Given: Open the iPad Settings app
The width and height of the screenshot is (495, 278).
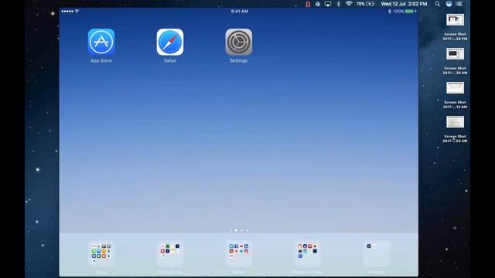Looking at the screenshot, I should [239, 42].
